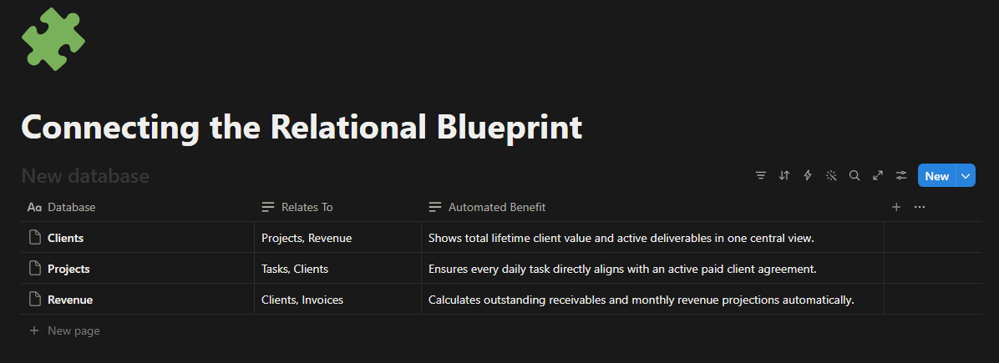Open the Automated Benefit column header menu
Viewport: 999px width, 363px height.
click(652, 207)
